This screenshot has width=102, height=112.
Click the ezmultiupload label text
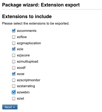click(x=28, y=62)
